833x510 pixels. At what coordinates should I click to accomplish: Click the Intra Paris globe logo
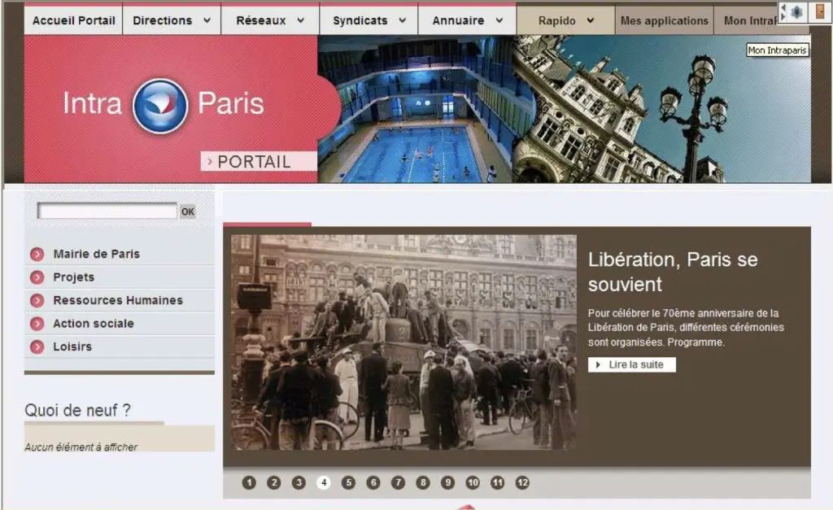click(x=160, y=106)
